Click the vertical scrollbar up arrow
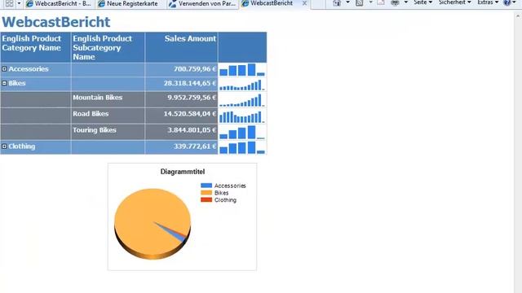Image resolution: width=522 pixels, height=293 pixels. 518,15
